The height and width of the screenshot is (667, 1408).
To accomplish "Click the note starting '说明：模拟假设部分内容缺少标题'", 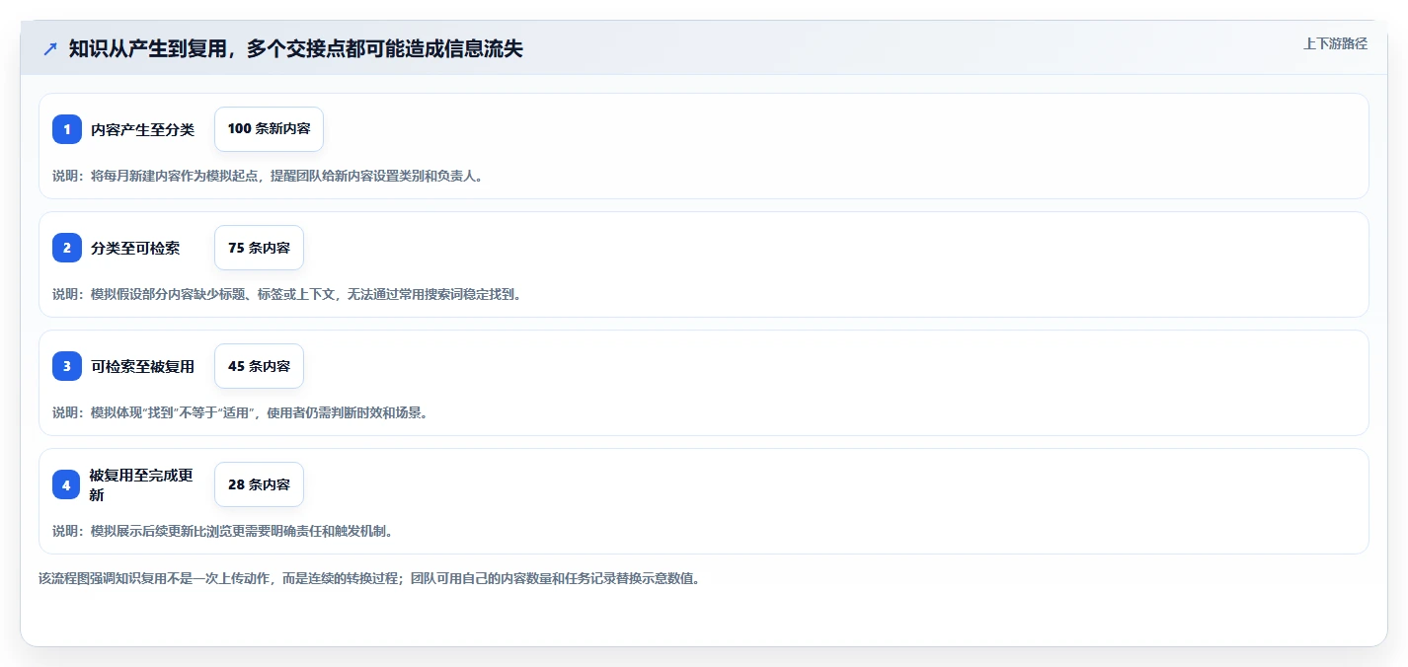I will [x=286, y=294].
